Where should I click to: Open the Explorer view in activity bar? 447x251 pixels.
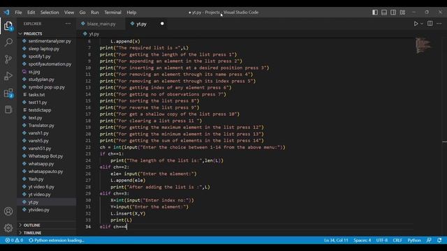point(8,26)
